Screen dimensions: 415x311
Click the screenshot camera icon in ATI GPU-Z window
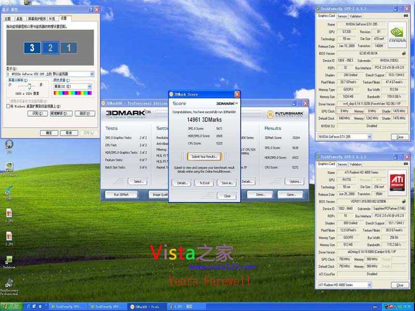(x=406, y=164)
